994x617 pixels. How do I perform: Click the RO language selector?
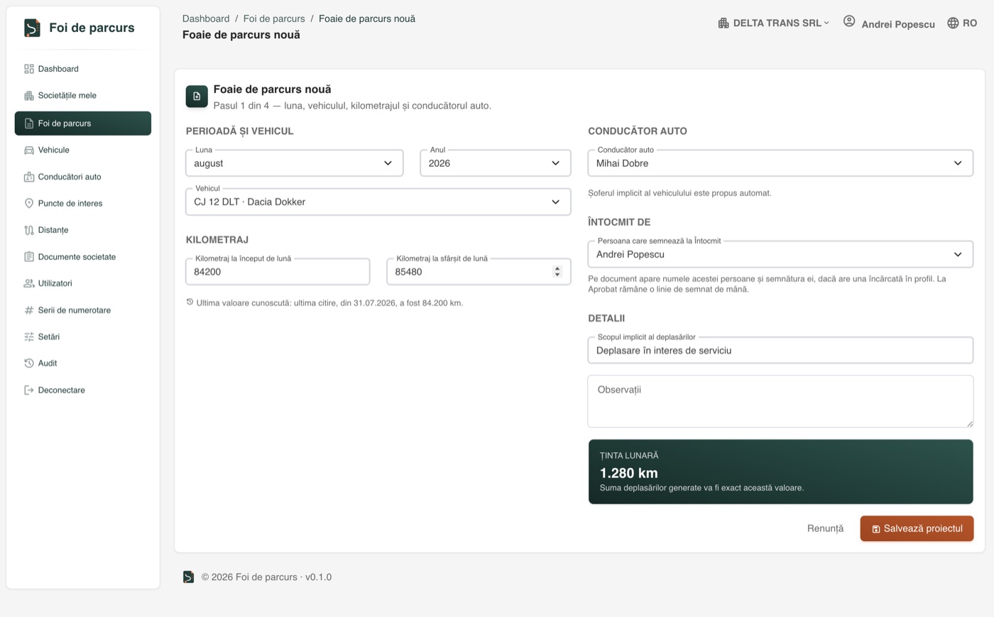tap(962, 23)
